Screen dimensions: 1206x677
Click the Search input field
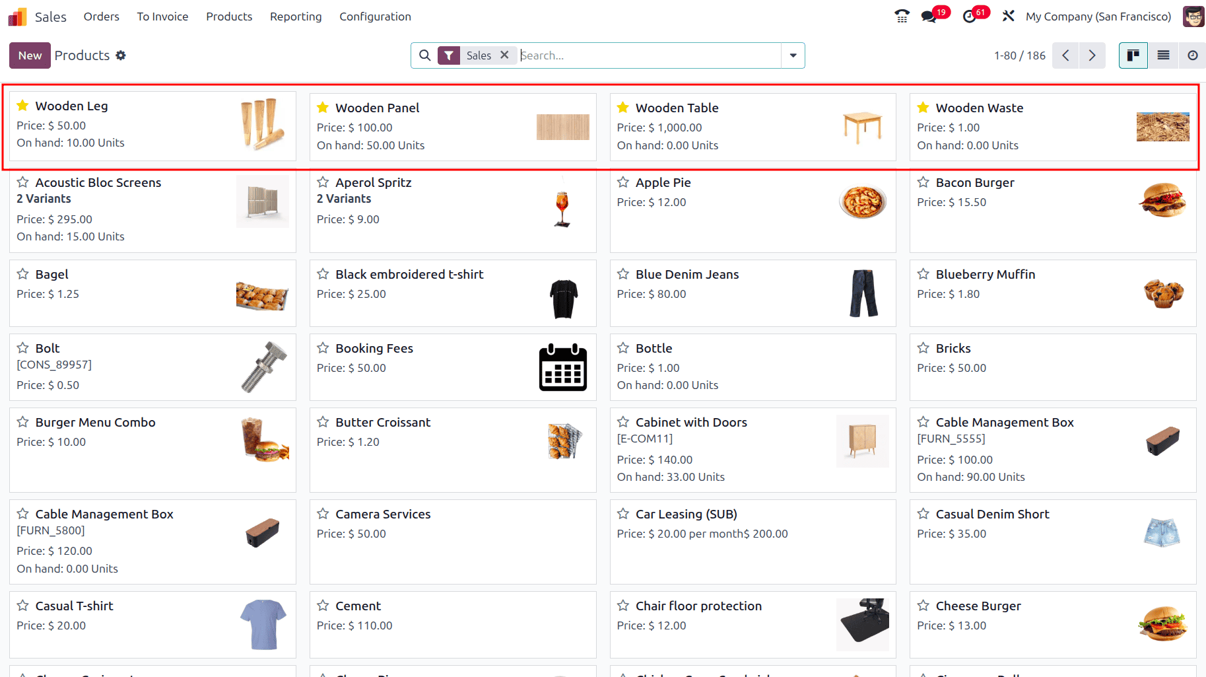pyautogui.click(x=647, y=55)
